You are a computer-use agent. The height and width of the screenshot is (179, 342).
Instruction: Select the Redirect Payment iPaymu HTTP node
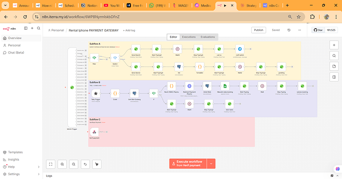click(189, 86)
